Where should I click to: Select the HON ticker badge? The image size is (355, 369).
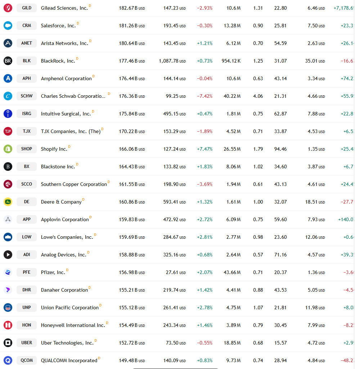27,325
